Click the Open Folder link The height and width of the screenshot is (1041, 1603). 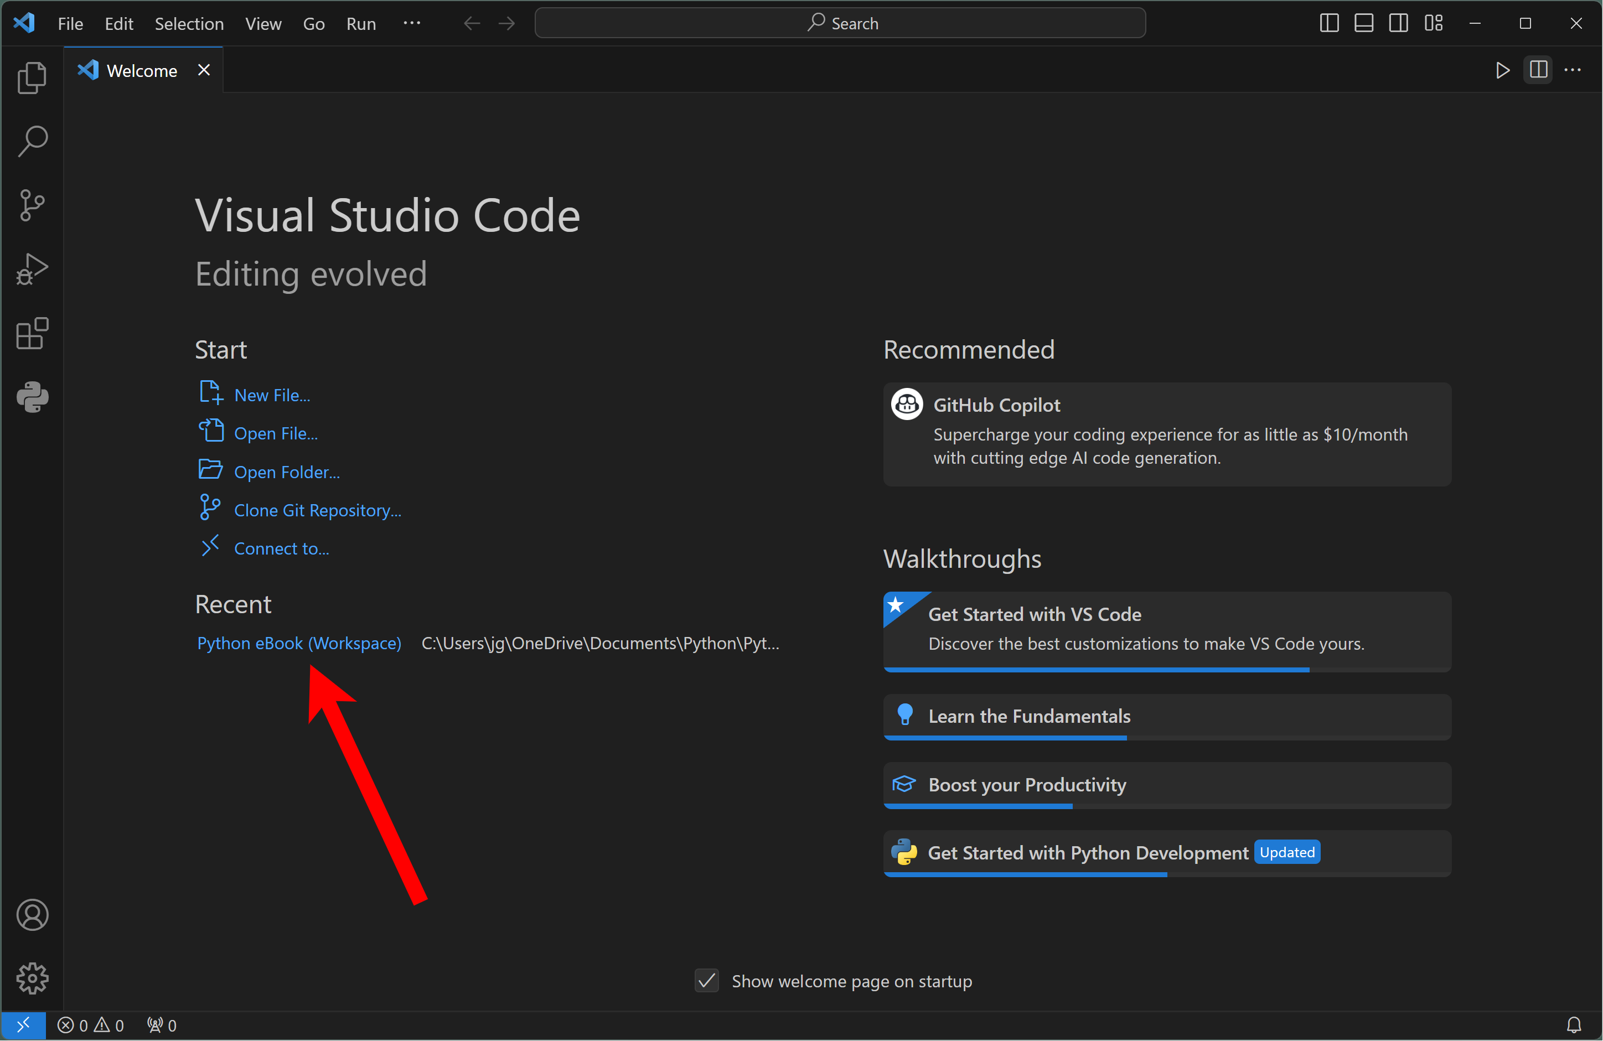(287, 472)
